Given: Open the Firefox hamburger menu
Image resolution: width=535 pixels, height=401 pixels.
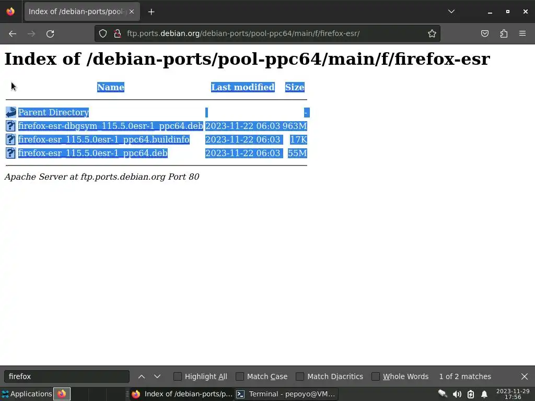Looking at the screenshot, I should (x=522, y=33).
